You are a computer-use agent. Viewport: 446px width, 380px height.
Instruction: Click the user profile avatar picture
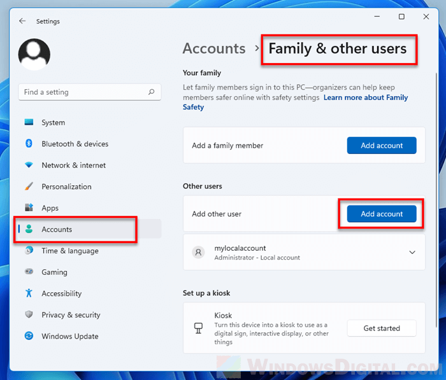pyautogui.click(x=34, y=54)
